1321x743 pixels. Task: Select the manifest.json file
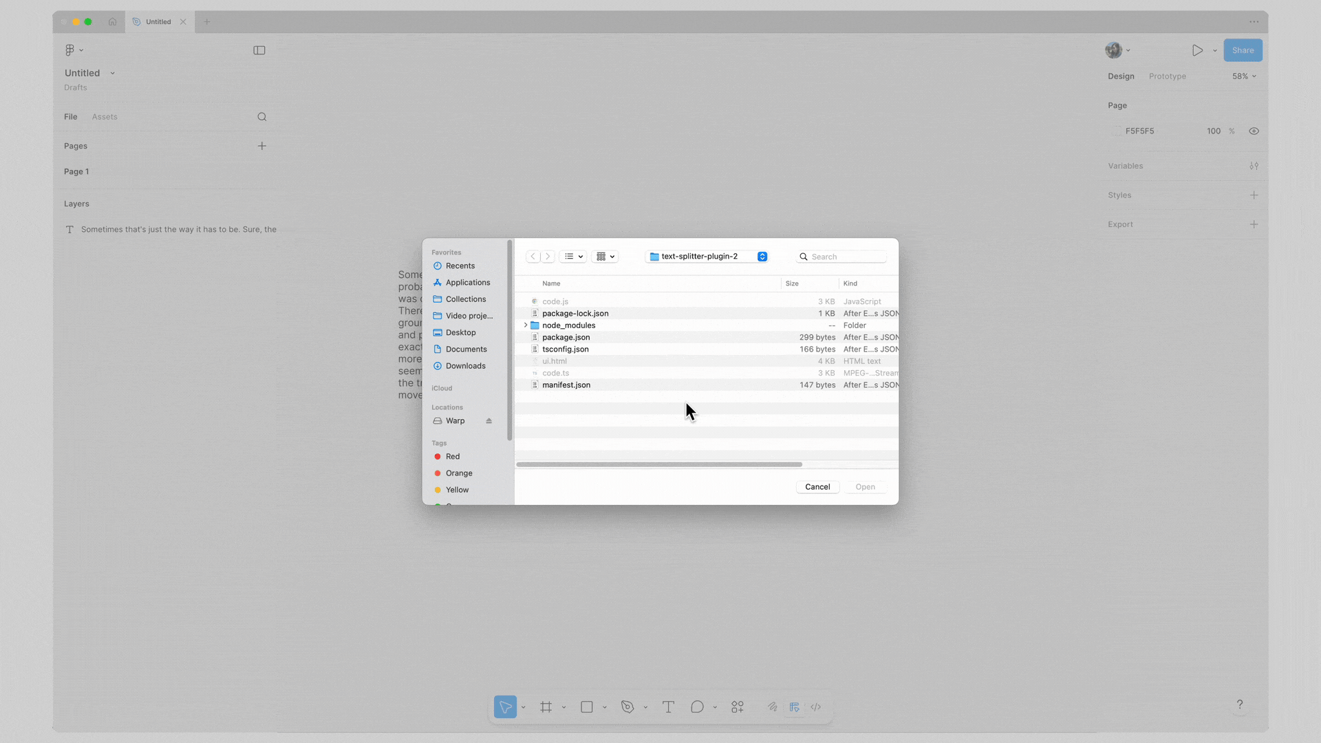[565, 385]
